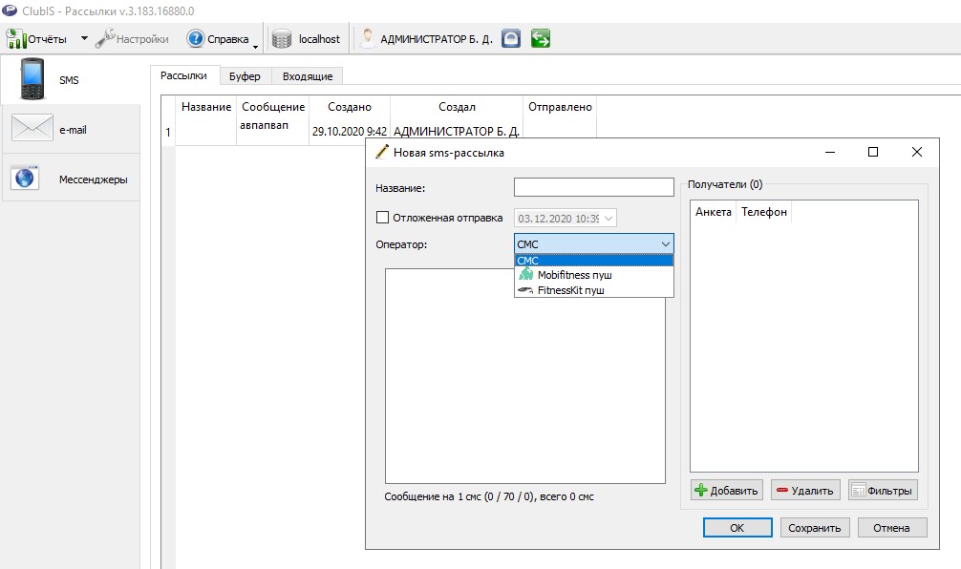Click the Удалить recipient button
Image resolution: width=961 pixels, height=569 pixels.
[805, 490]
